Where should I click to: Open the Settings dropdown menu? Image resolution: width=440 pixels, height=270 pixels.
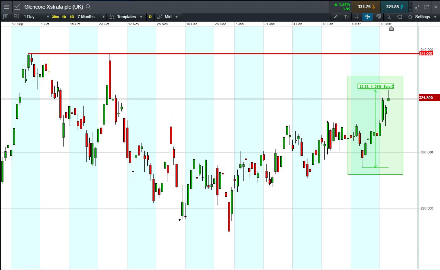tap(422, 17)
